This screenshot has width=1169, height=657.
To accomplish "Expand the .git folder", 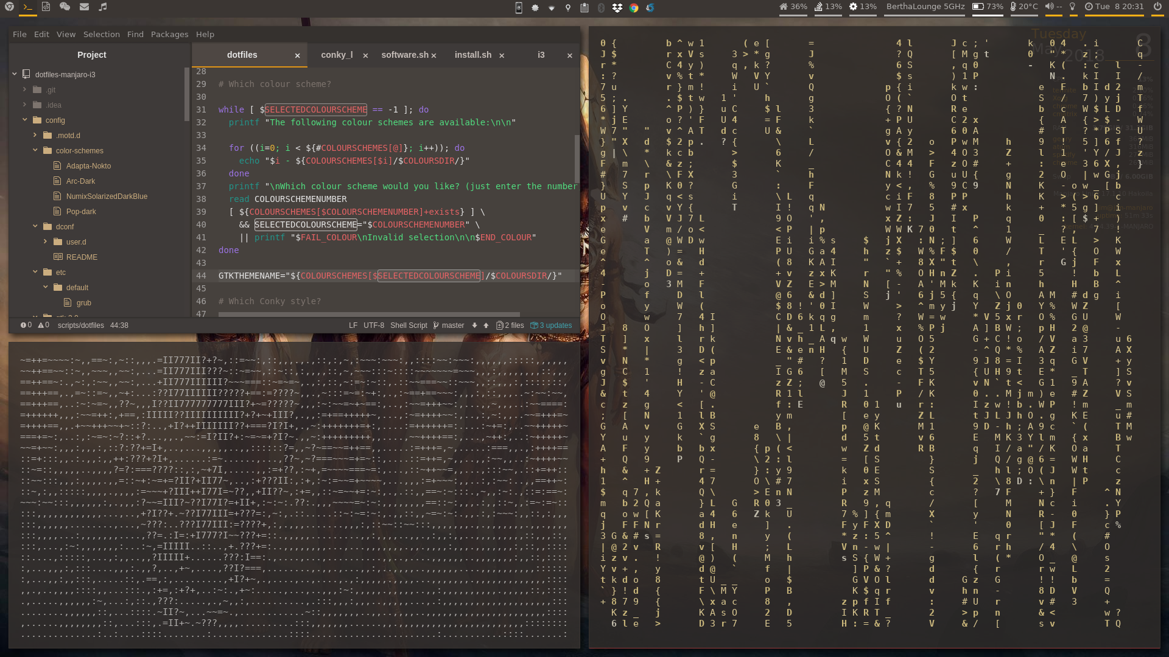I will (24, 89).
